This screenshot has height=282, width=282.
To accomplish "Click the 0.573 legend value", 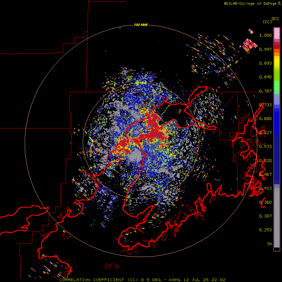I will pos(265,147).
